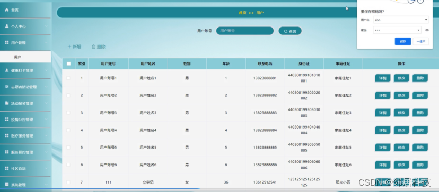The width and height of the screenshot is (439, 192).
Task: Select phone number 13612512541 cell
Action: (x=265, y=182)
